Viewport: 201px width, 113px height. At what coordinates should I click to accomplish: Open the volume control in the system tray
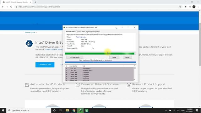click(x=178, y=110)
